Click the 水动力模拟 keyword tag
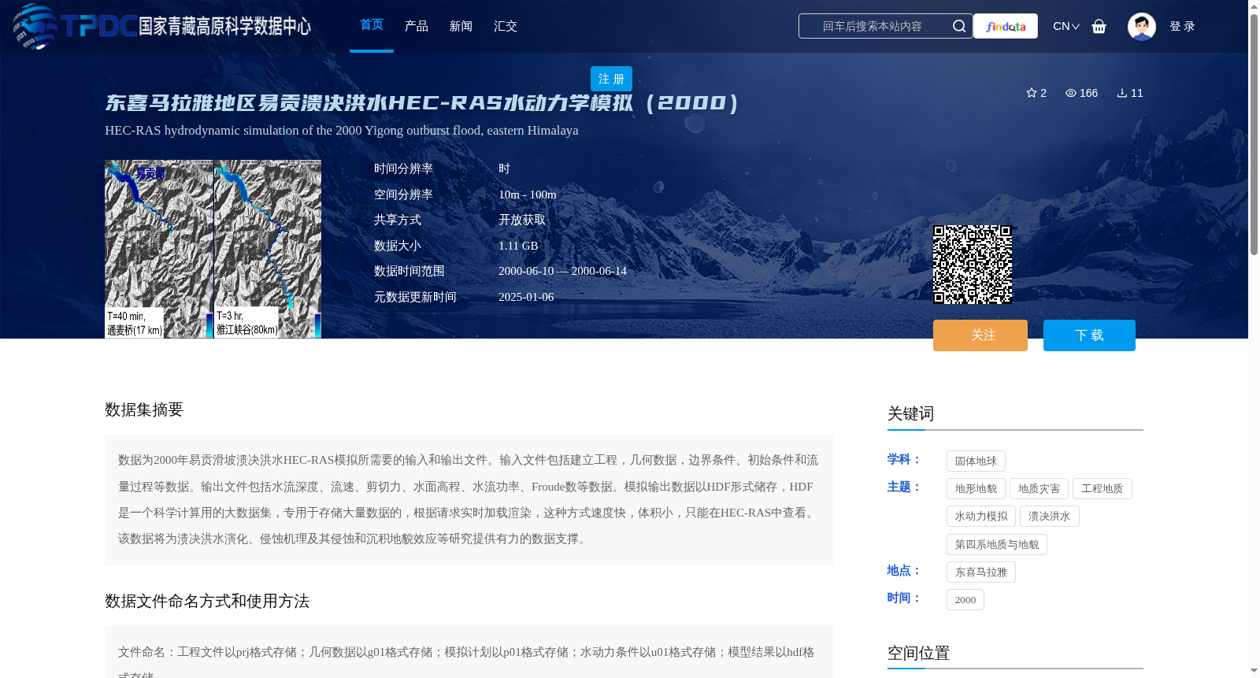This screenshot has width=1260, height=678. 981,517
